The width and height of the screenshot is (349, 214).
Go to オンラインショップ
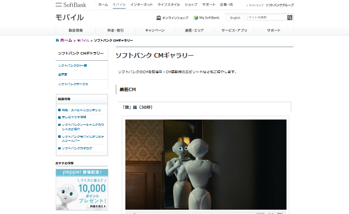[175, 18]
